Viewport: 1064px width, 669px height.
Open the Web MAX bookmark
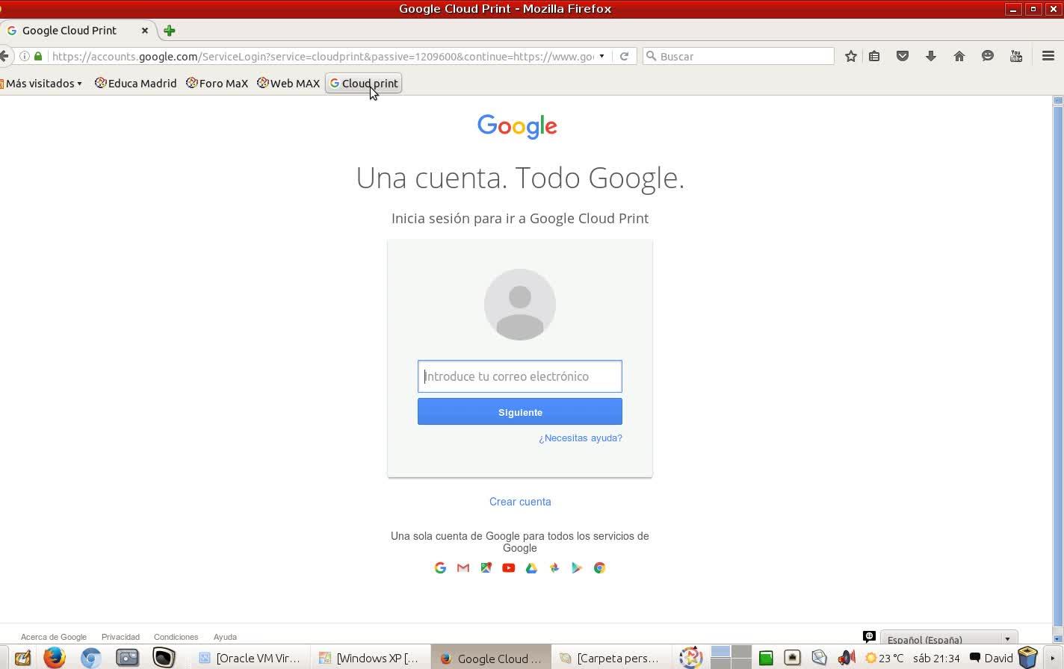[288, 83]
